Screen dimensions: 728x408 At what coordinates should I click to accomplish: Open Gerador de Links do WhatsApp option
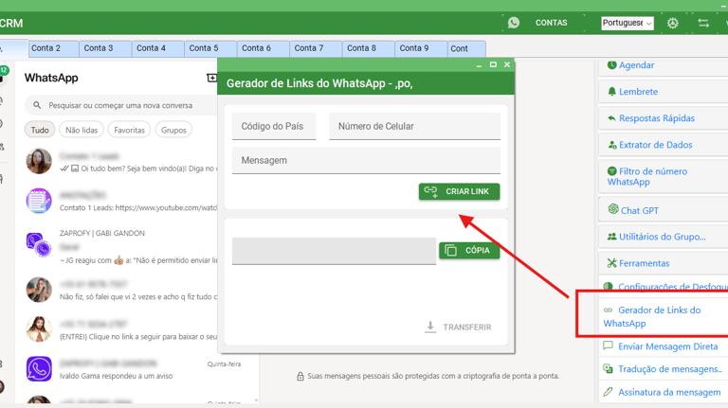[x=652, y=317]
